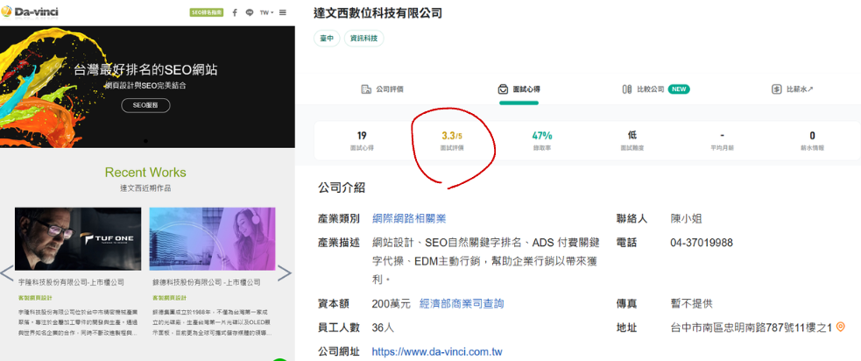The height and width of the screenshot is (361, 861).
Task: Open the https://www.da-vinci.com.tw link
Action: [437, 351]
